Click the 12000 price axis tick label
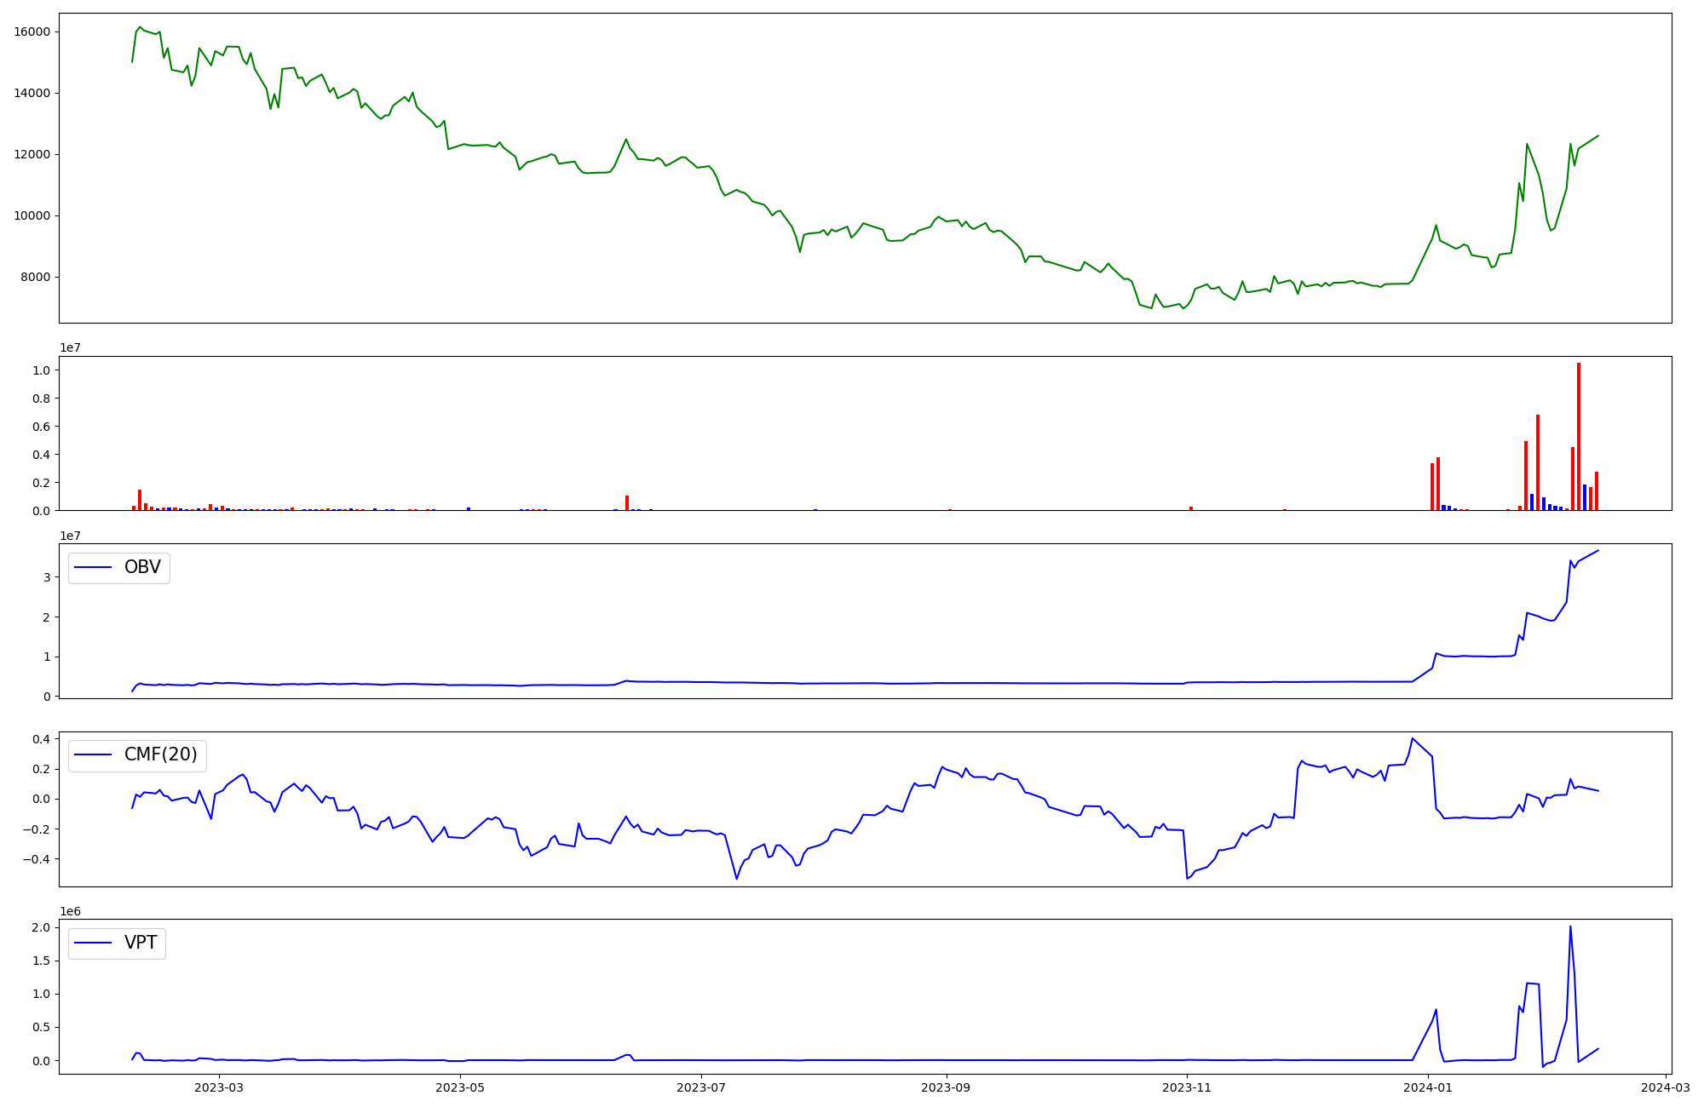1704x1107 pixels. (32, 155)
